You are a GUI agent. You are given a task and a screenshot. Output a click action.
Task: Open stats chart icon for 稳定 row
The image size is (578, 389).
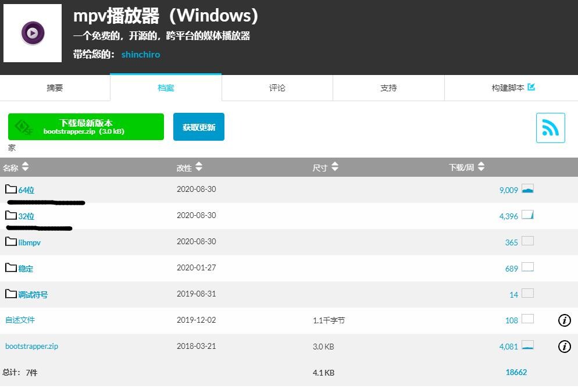[528, 267]
